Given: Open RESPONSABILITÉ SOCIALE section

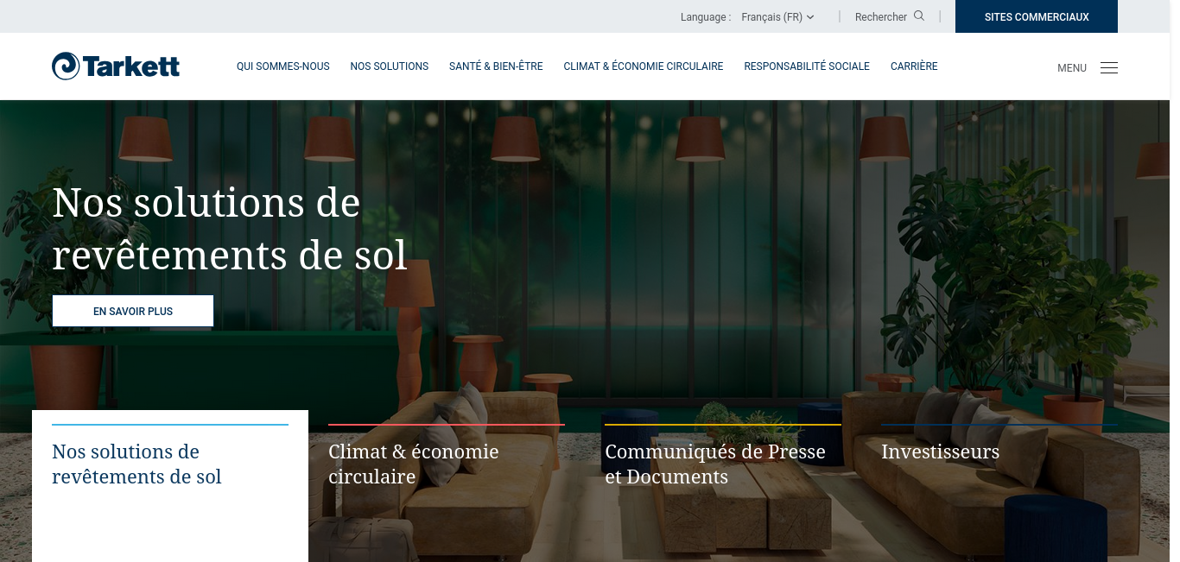Looking at the screenshot, I should tap(807, 66).
